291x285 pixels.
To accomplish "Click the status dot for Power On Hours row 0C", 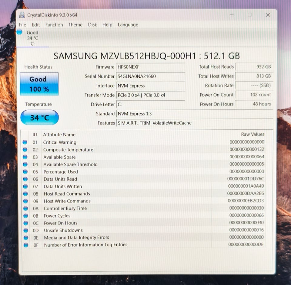I will click(26, 223).
